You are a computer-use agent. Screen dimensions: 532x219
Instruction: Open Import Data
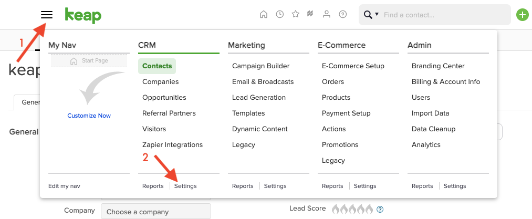coord(430,113)
